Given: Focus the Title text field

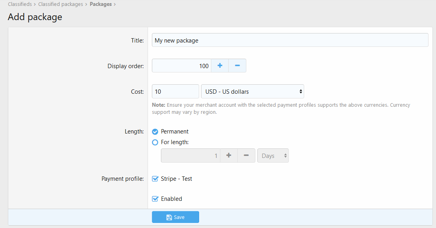Looking at the screenshot, I should 290,40.
